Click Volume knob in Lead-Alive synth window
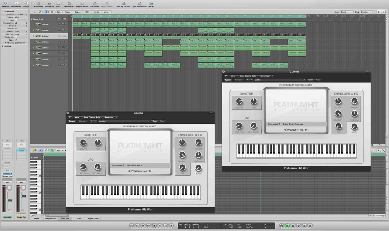Image resolution: width=389 pixels, height=231 pixels. click(x=83, y=142)
